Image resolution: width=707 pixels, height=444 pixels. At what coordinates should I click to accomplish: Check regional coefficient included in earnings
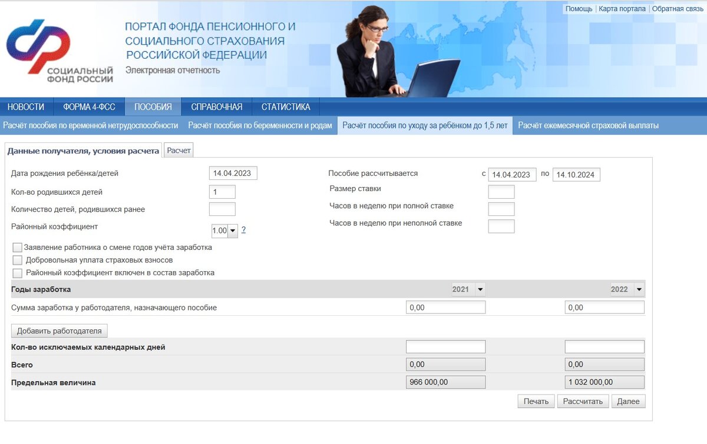click(17, 273)
